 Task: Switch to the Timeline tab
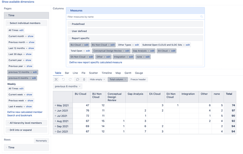[107, 73]
